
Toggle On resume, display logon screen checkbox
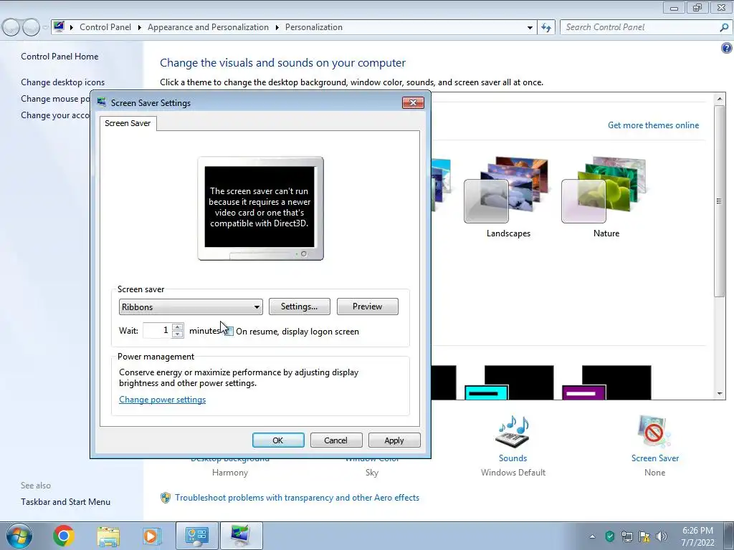(x=229, y=331)
